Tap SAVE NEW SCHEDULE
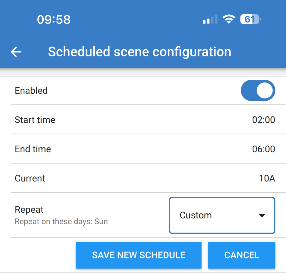The image size is (286, 273). (x=138, y=255)
